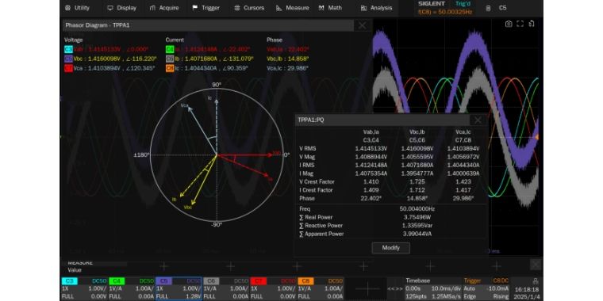603x301 pixels.
Task: Click the Ic current reading 1.4044340A
Action: point(202,68)
